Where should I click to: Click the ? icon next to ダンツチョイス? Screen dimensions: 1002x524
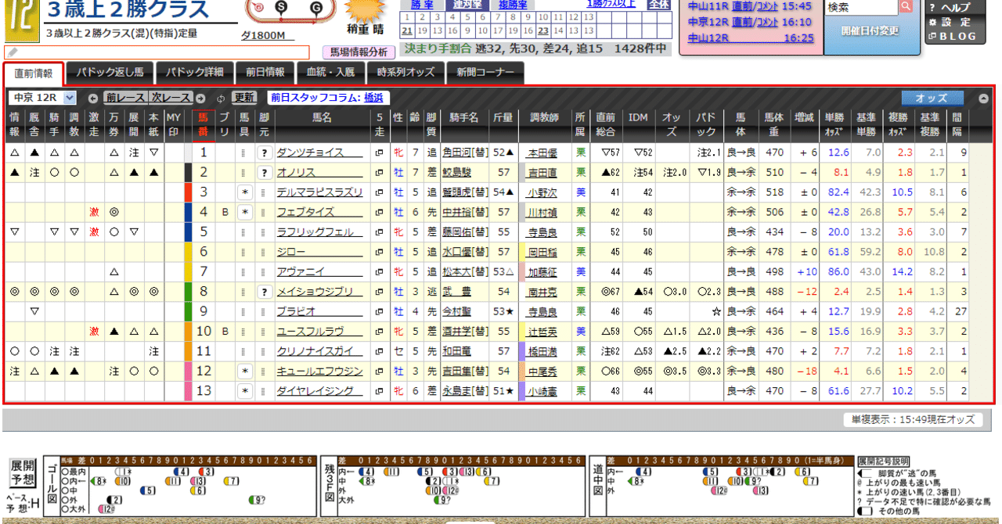(x=265, y=152)
